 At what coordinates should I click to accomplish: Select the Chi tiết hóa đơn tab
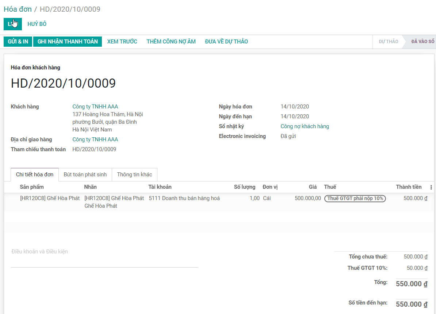35,175
